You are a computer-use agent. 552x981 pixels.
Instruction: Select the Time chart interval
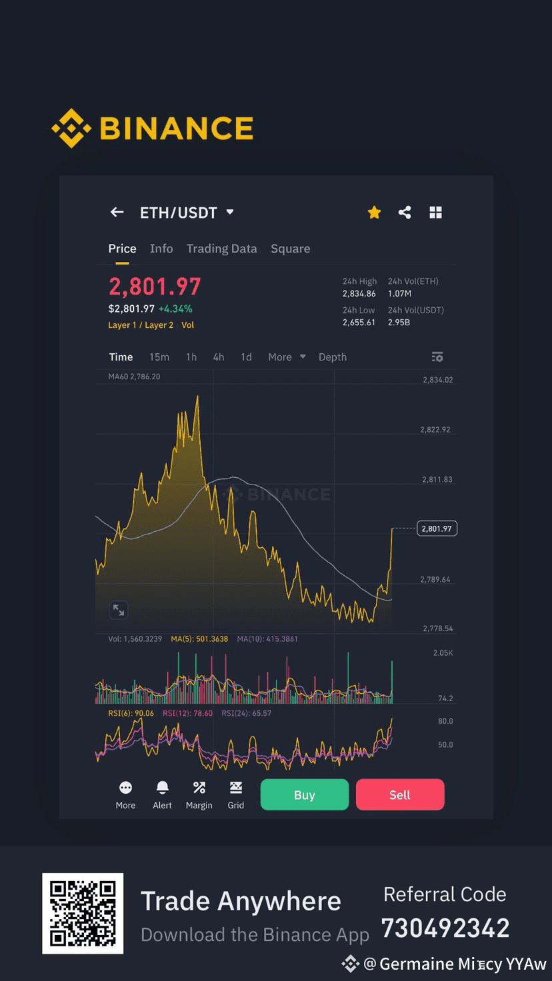121,357
